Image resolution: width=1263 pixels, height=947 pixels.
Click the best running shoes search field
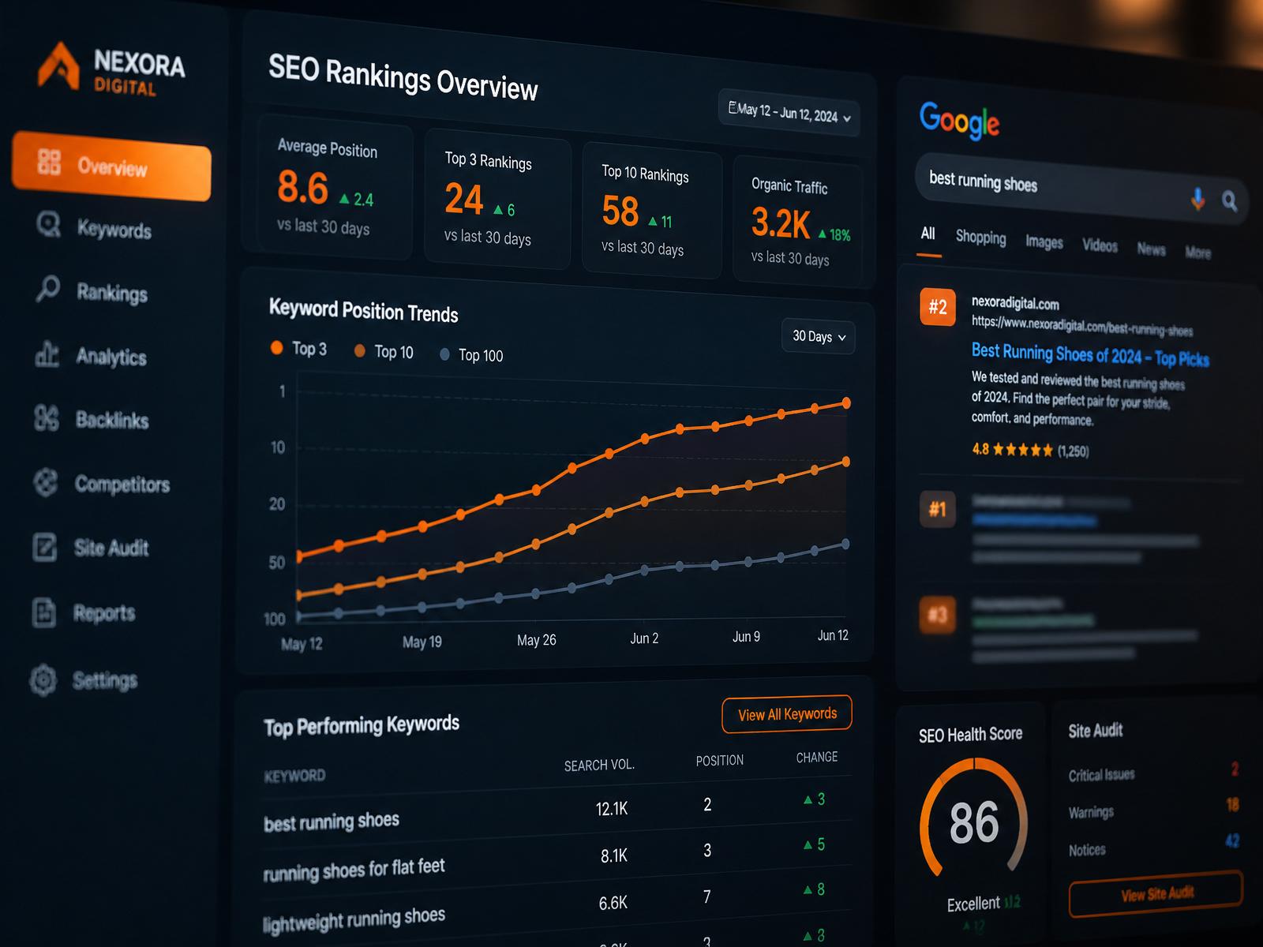point(1081,189)
